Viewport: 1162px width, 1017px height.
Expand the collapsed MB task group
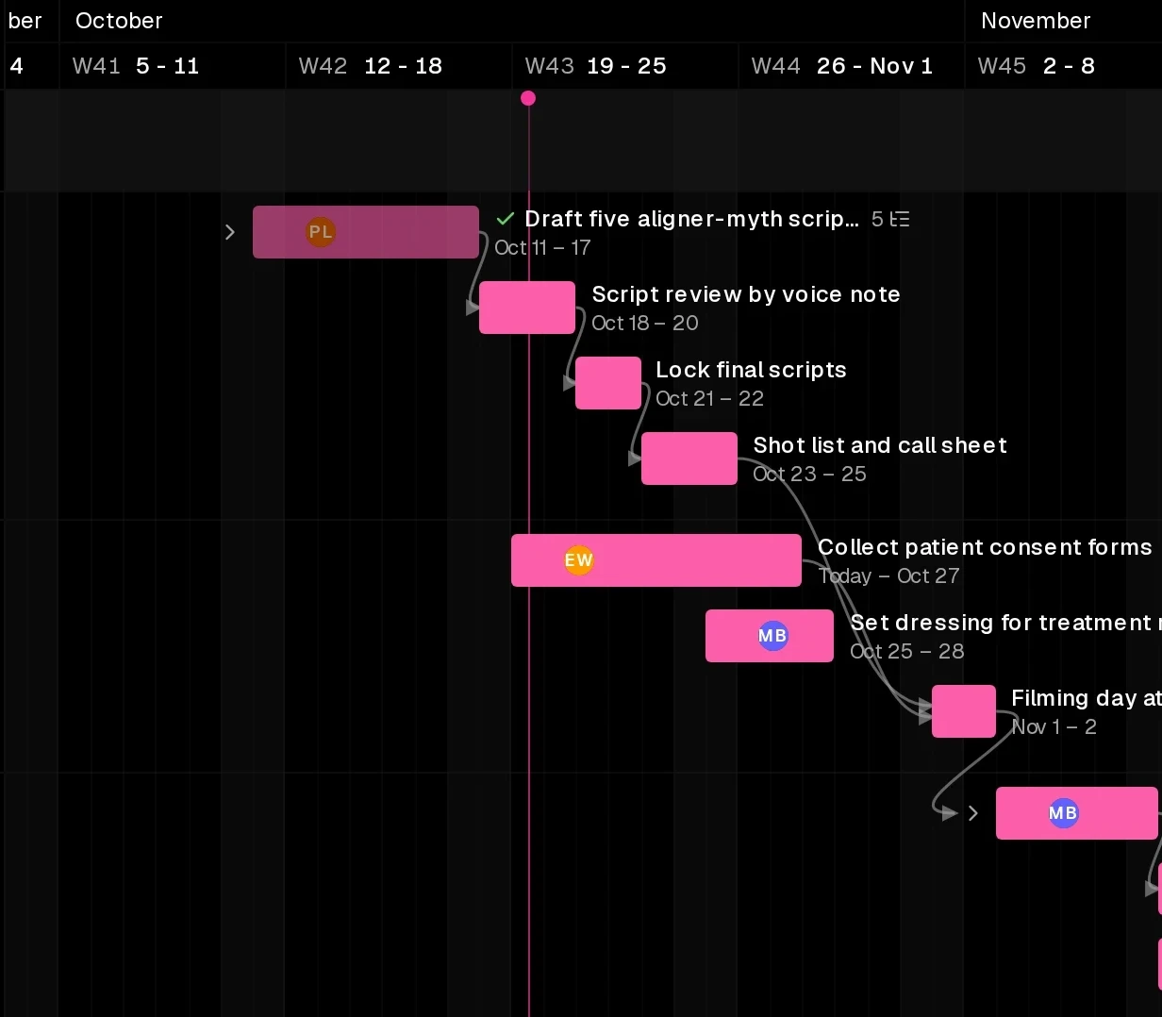coord(973,813)
